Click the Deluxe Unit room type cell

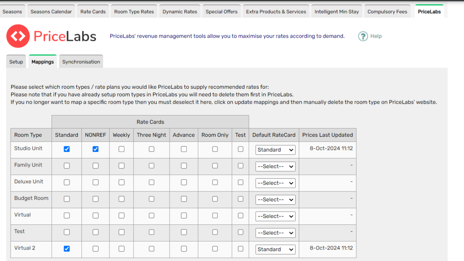(x=31, y=183)
